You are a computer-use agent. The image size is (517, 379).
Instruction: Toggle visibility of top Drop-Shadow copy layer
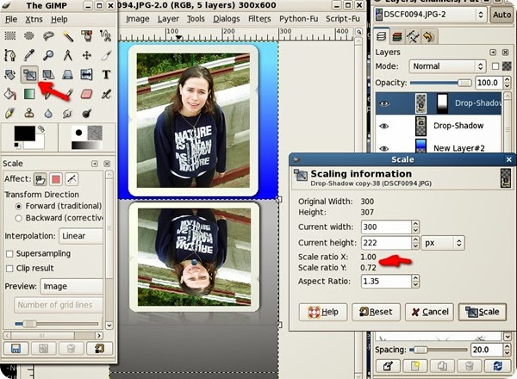384,103
